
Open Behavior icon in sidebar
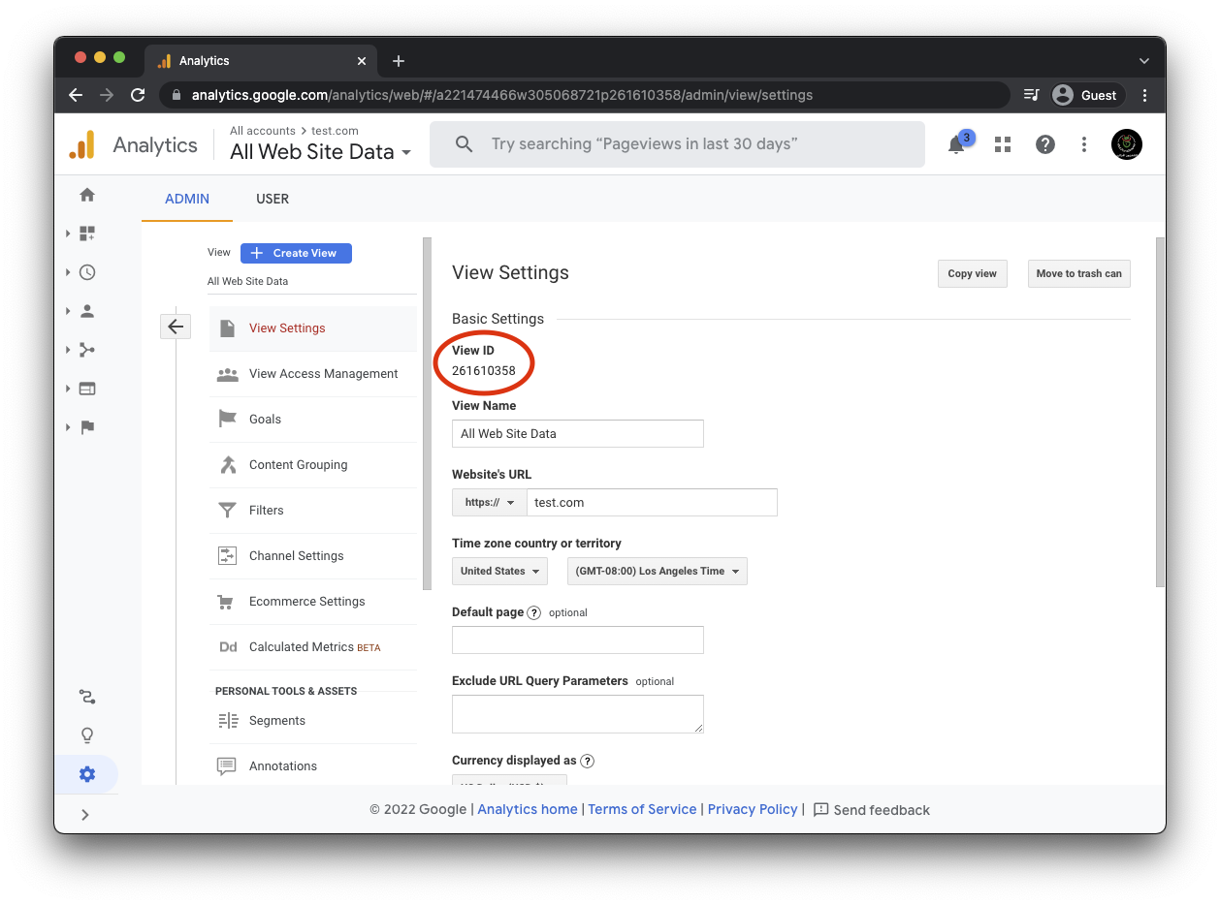point(87,389)
